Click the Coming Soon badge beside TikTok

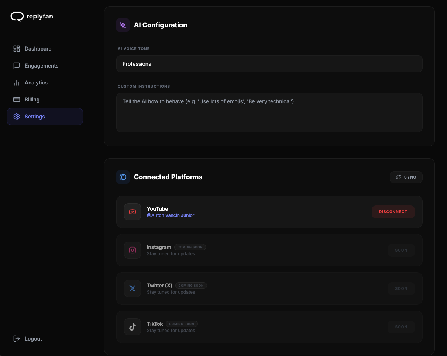[x=182, y=324]
